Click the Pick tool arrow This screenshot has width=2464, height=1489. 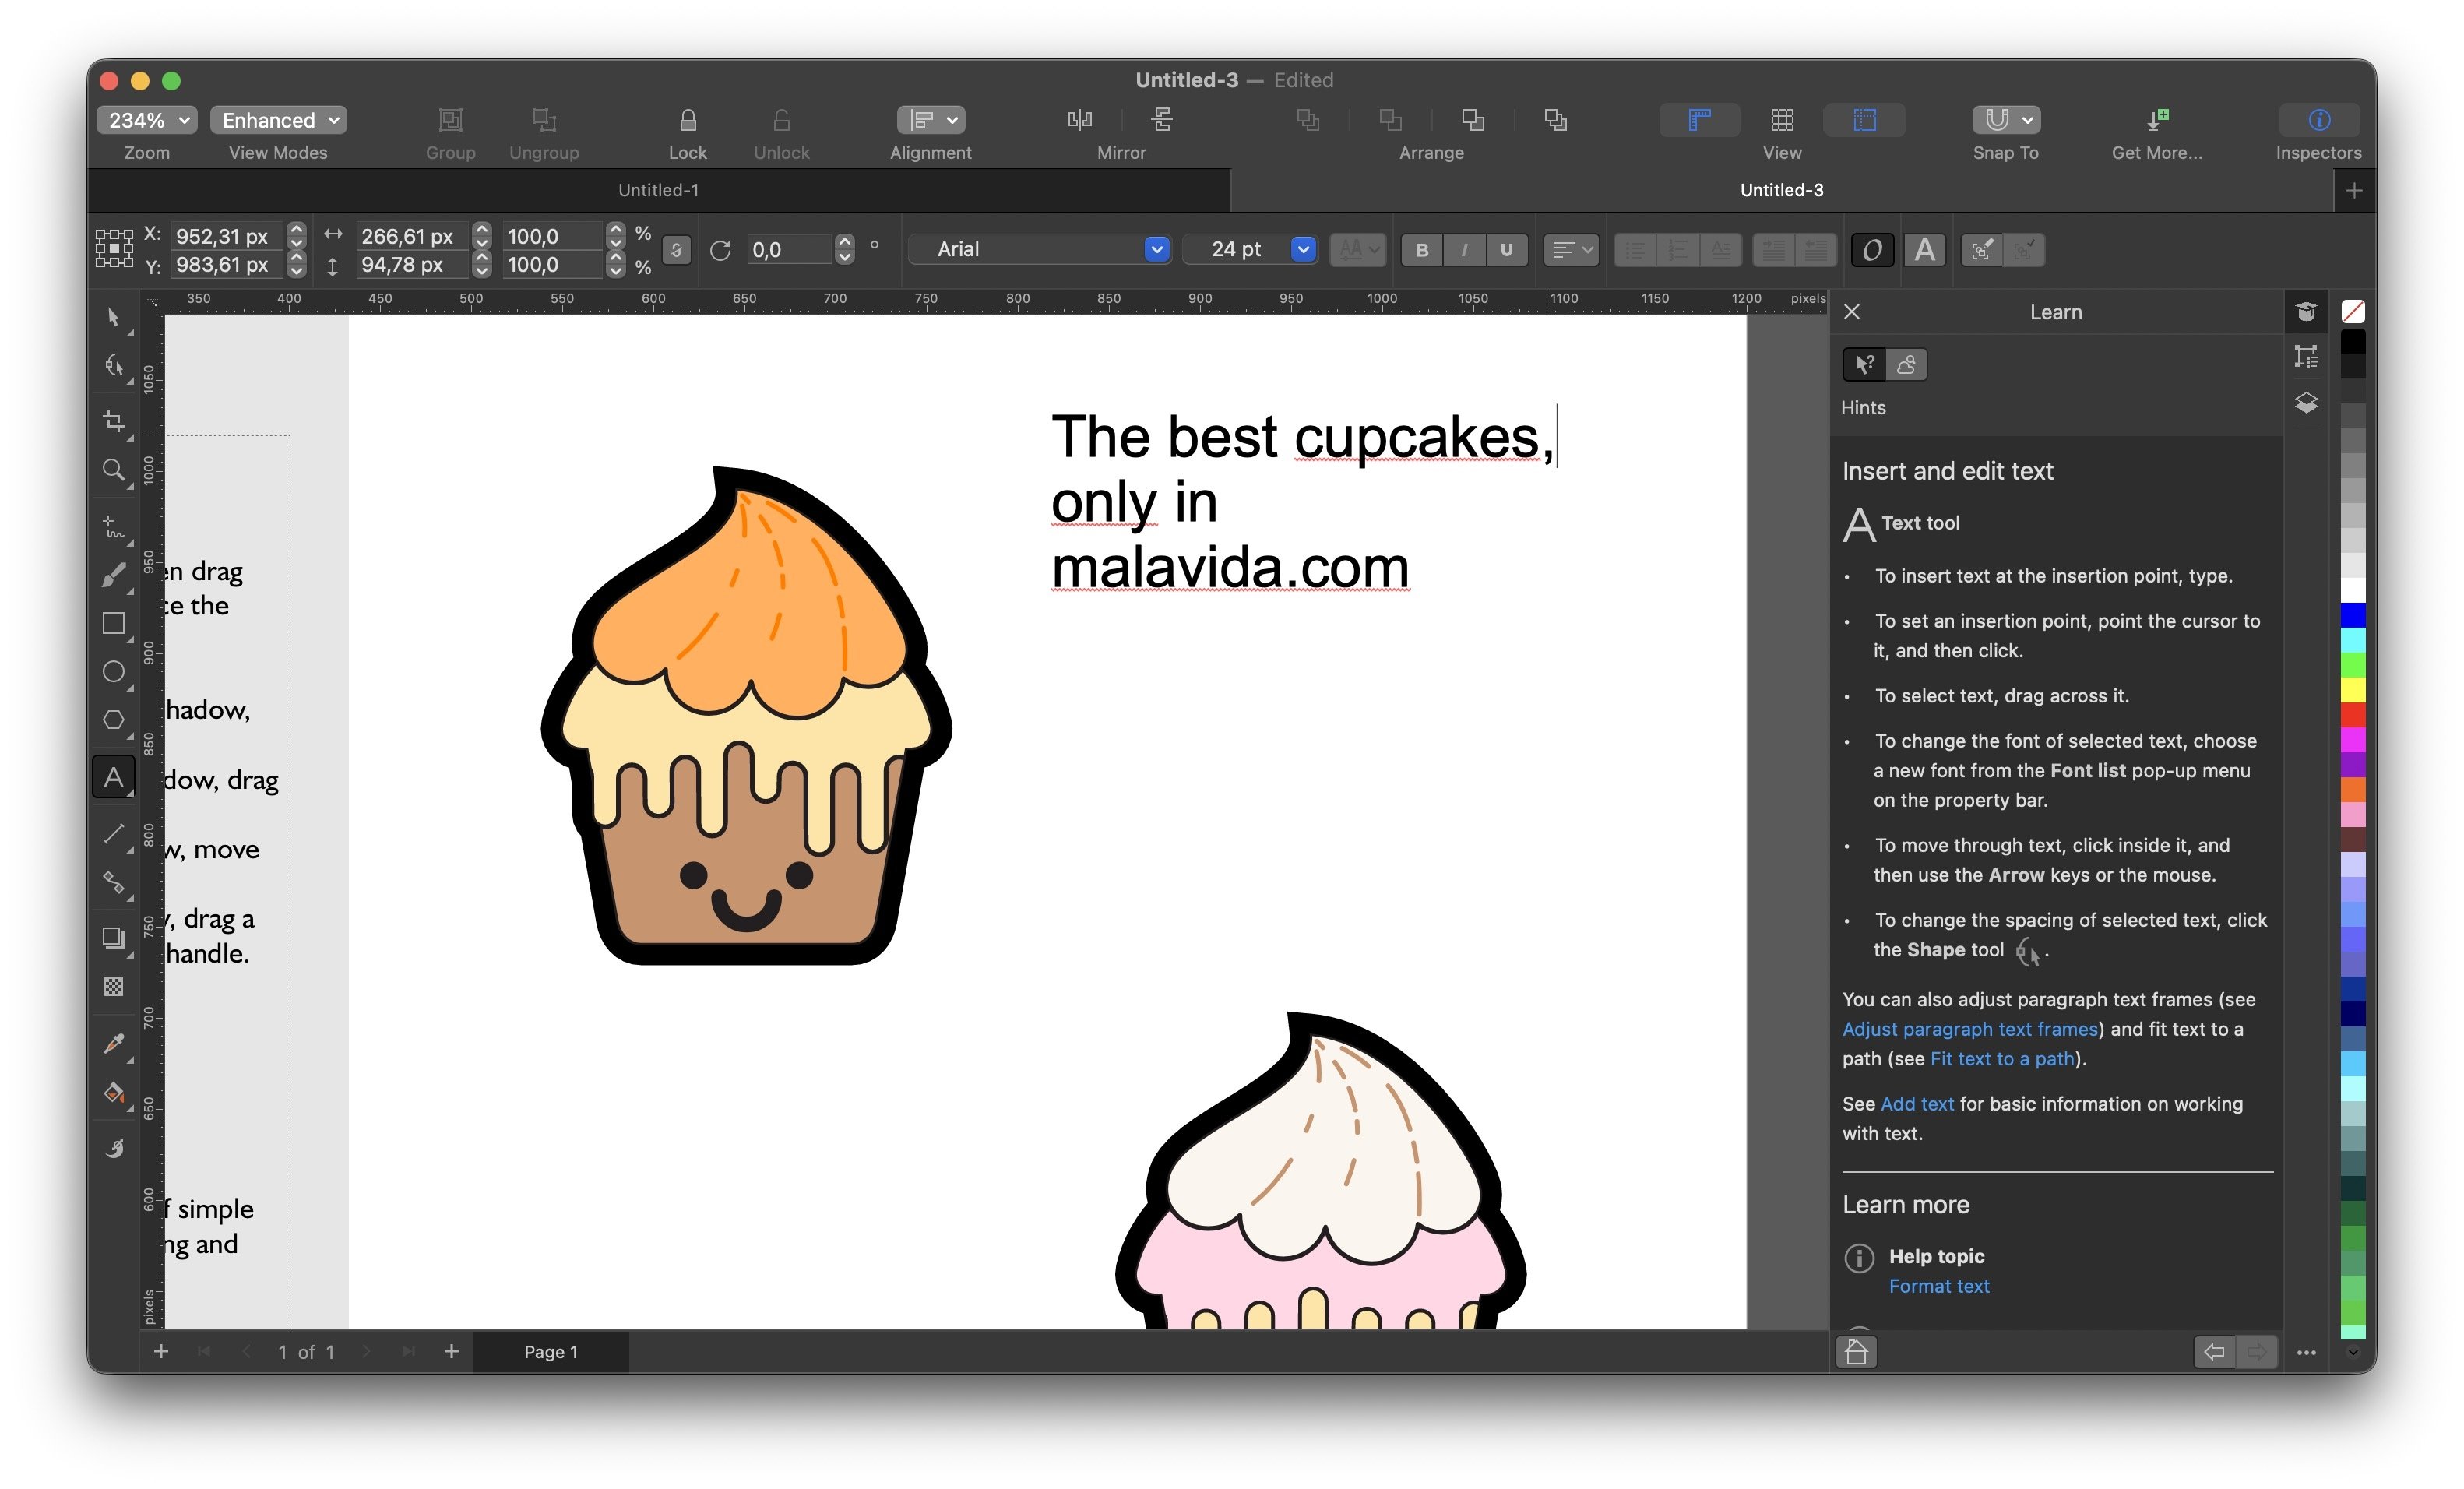[x=113, y=317]
